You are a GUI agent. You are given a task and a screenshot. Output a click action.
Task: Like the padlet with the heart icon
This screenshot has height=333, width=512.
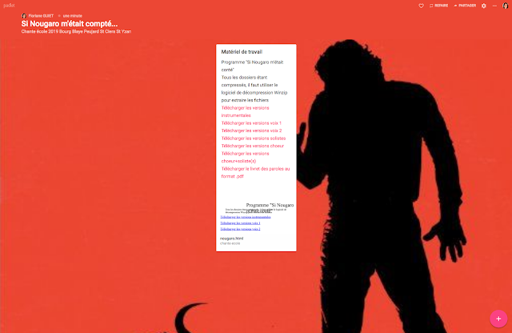pos(422,6)
